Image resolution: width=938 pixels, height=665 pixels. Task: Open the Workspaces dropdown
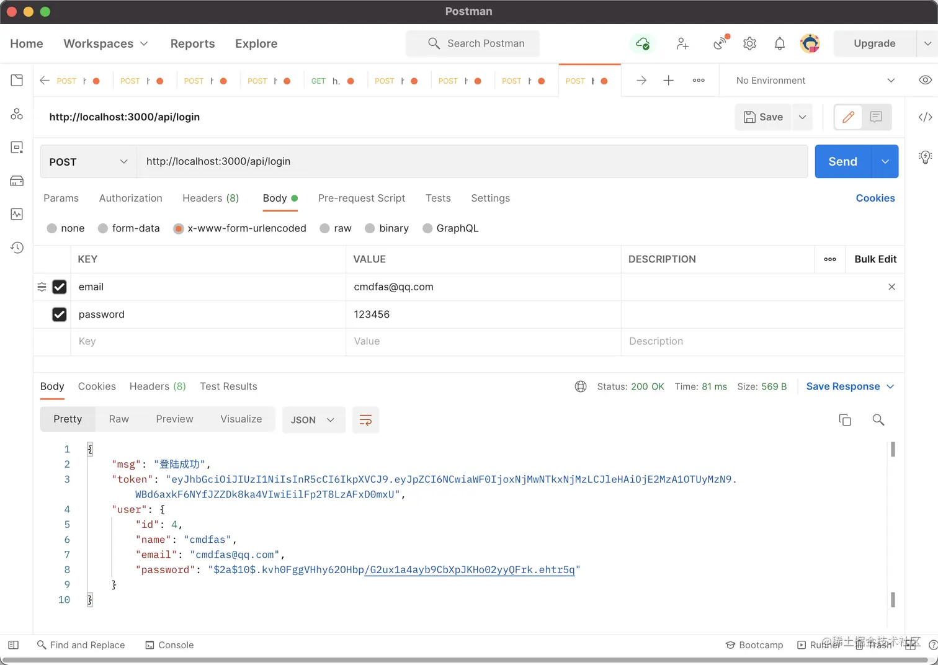coord(106,43)
